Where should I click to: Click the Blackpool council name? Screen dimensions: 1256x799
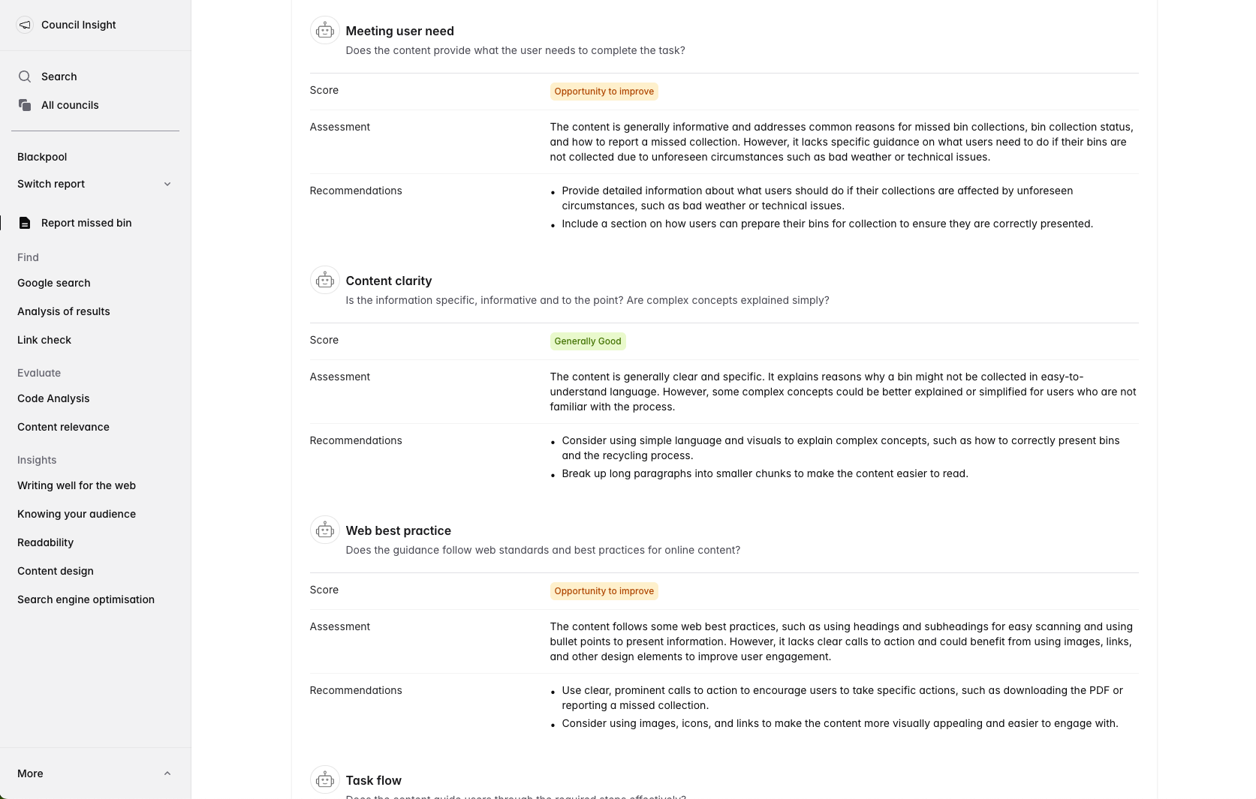coord(42,157)
